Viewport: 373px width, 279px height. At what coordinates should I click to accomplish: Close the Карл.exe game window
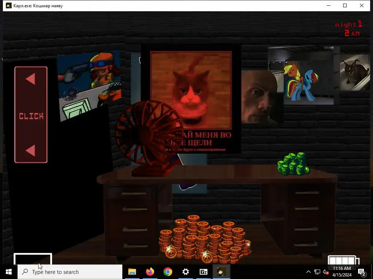(x=362, y=5)
